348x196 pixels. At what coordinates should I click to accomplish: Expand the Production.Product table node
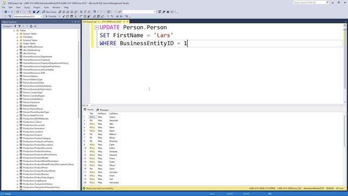[x=17, y=135]
